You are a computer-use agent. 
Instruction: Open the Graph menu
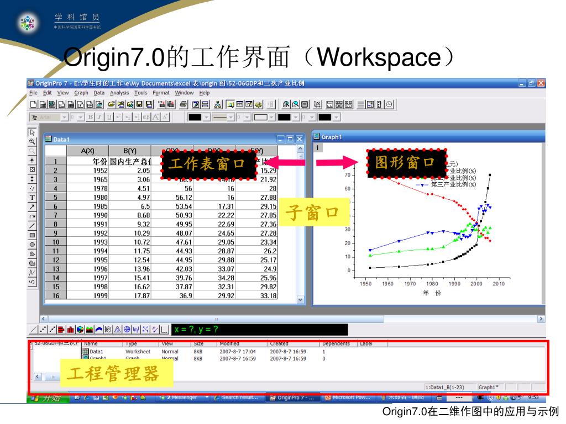(81, 93)
